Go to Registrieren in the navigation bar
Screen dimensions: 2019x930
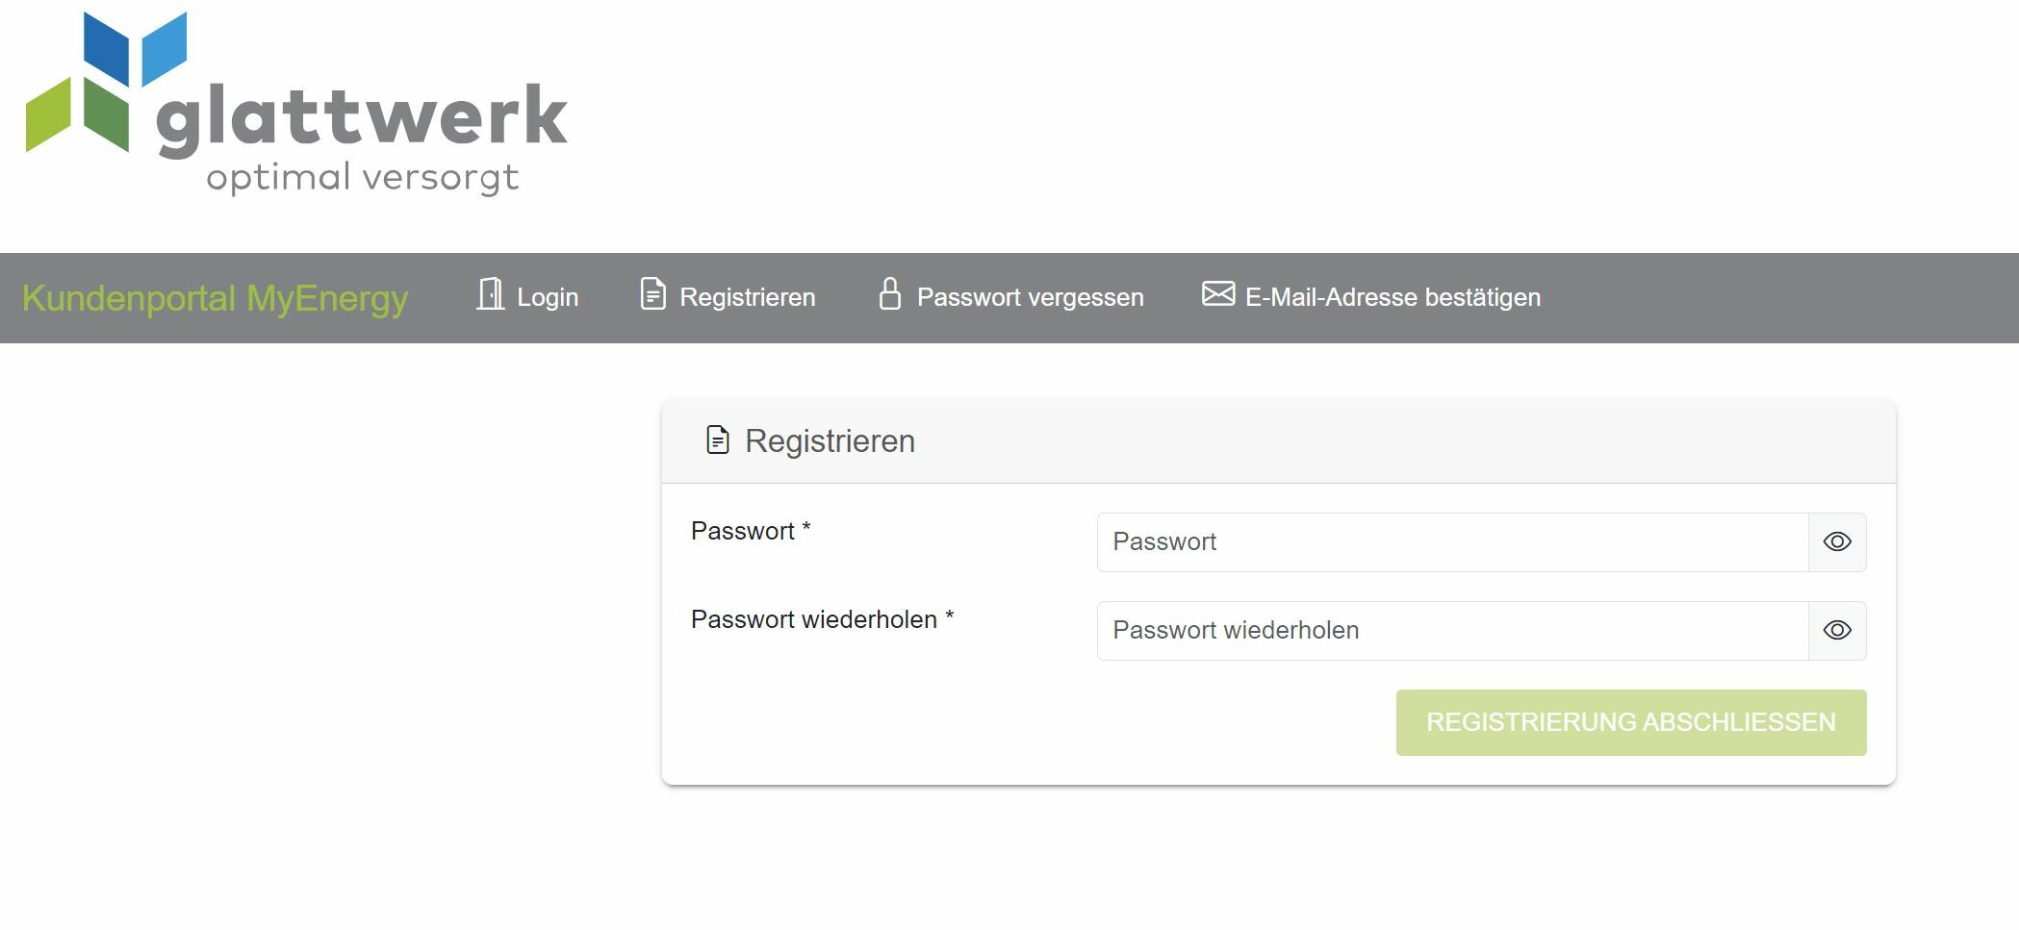pos(747,298)
